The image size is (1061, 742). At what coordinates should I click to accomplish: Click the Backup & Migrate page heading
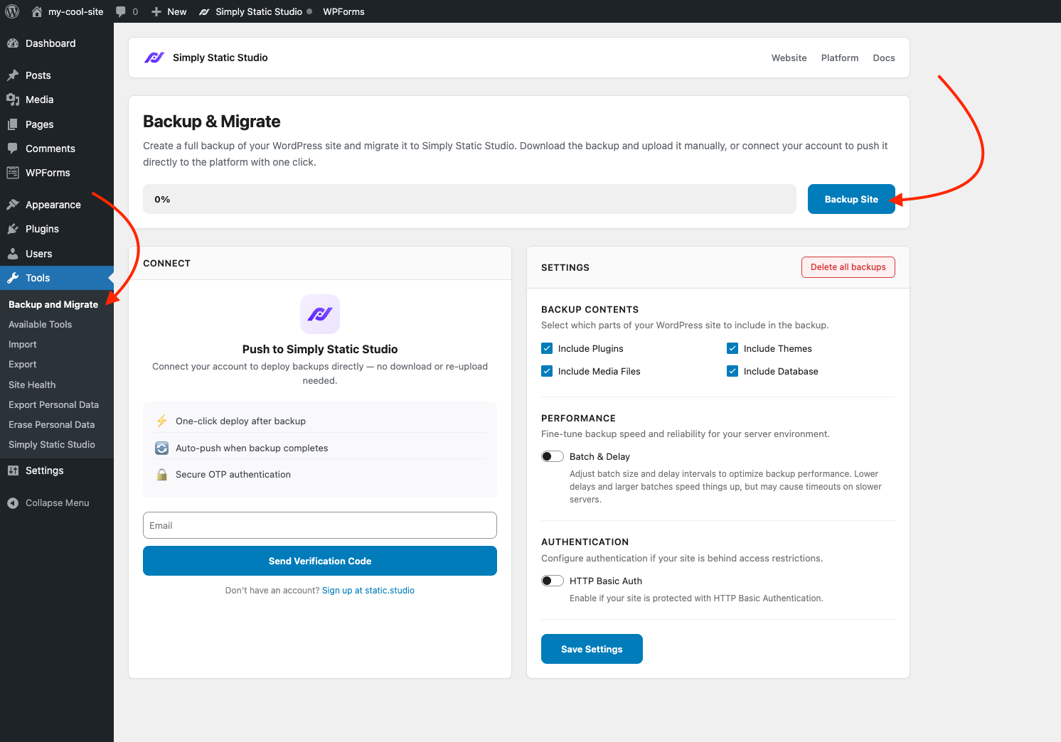click(212, 122)
